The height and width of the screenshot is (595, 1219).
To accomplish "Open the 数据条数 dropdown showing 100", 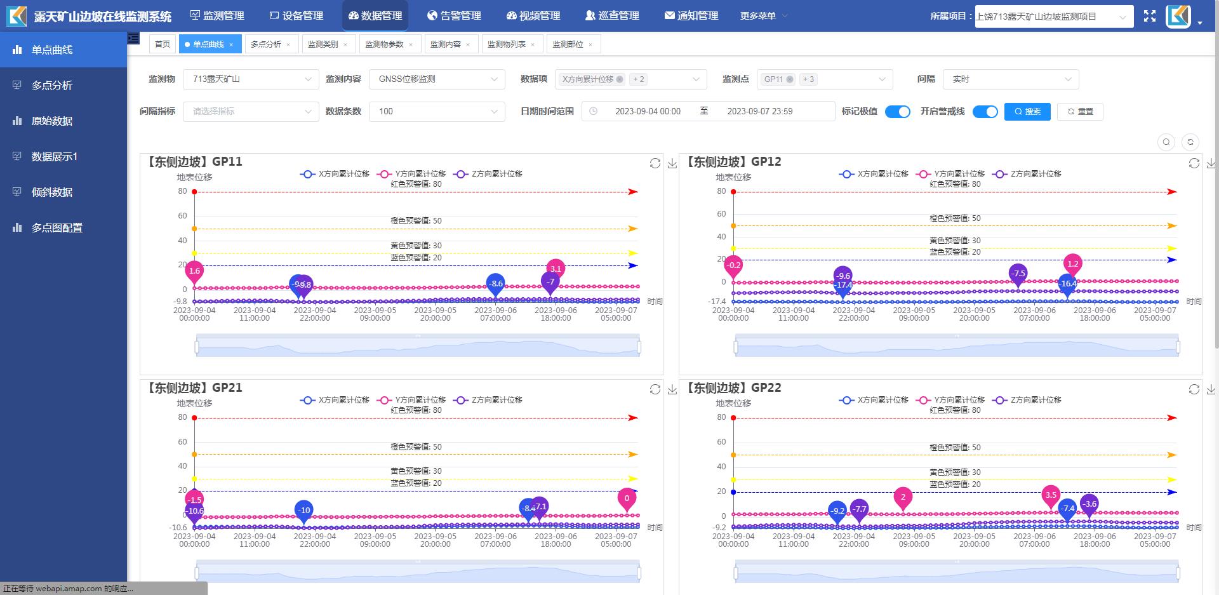I will [436, 112].
